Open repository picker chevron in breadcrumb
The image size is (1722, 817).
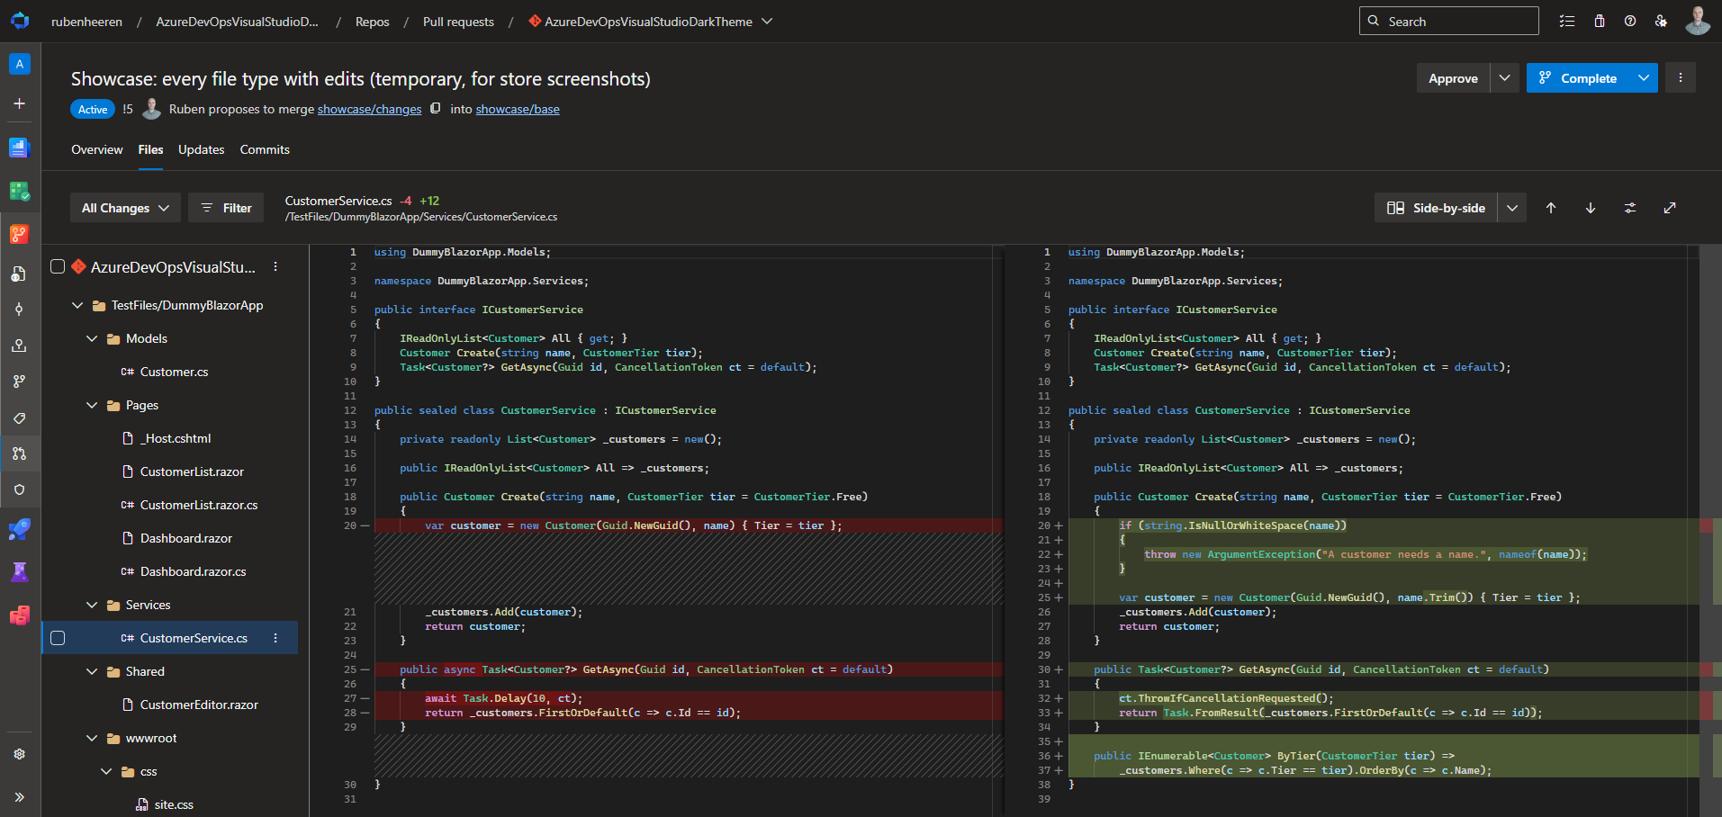pos(767,21)
